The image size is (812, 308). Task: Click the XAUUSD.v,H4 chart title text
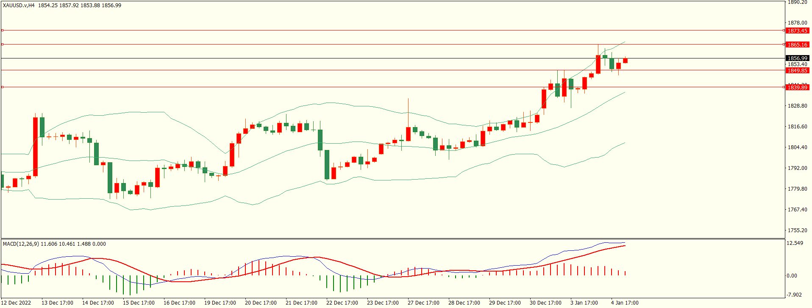pos(19,6)
